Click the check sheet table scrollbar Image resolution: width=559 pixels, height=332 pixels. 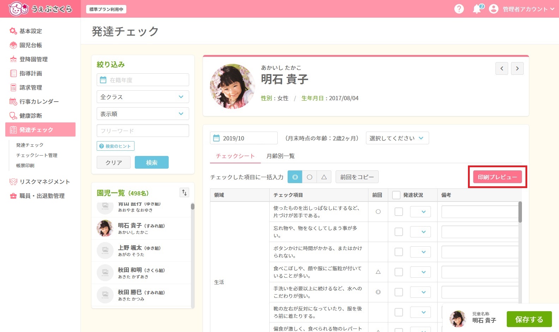[520, 212]
